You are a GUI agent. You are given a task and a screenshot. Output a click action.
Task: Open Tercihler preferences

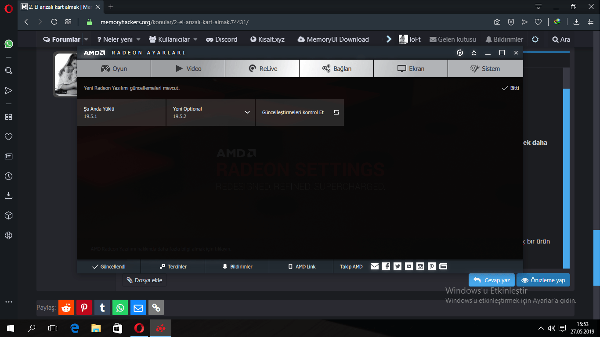click(173, 266)
